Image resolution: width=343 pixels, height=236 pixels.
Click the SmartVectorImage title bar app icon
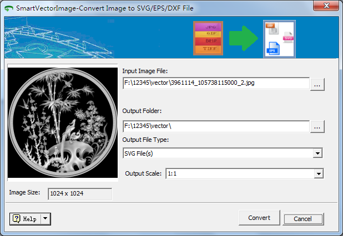9,8
